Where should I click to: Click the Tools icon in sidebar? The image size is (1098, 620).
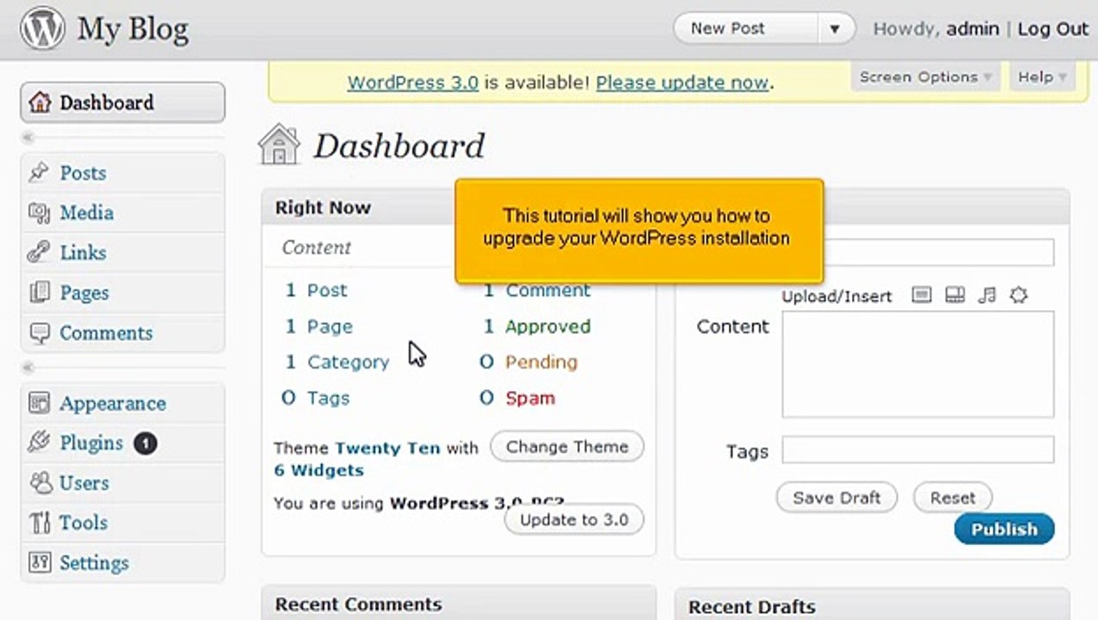(x=39, y=523)
